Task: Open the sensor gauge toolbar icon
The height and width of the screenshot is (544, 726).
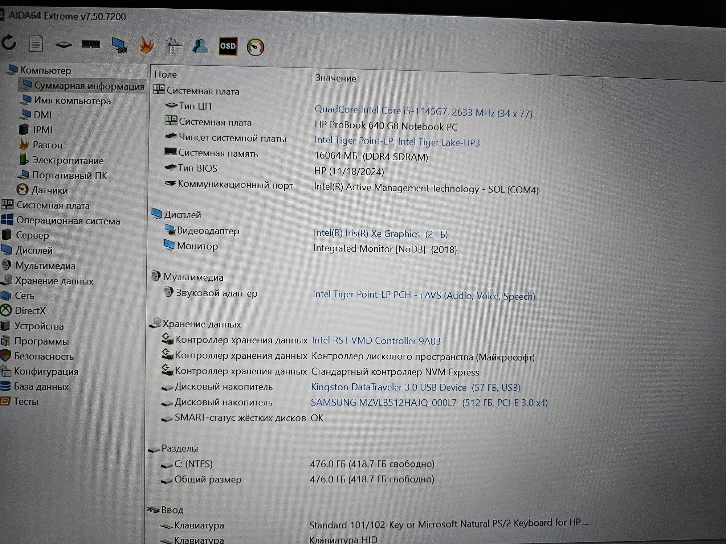Action: coord(255,48)
